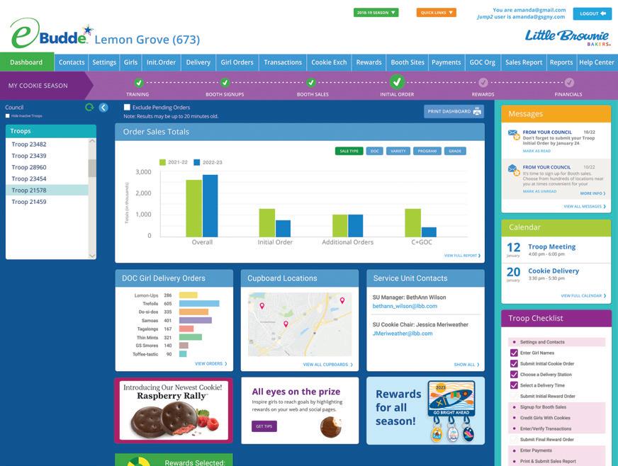
Task: Go to the Cookie Exch tab
Action: pos(329,62)
